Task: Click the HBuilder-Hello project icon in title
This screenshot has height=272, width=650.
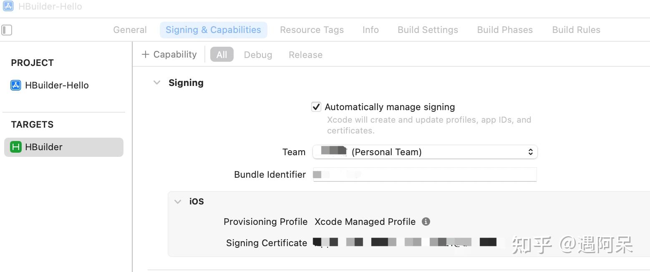Action: point(8,6)
